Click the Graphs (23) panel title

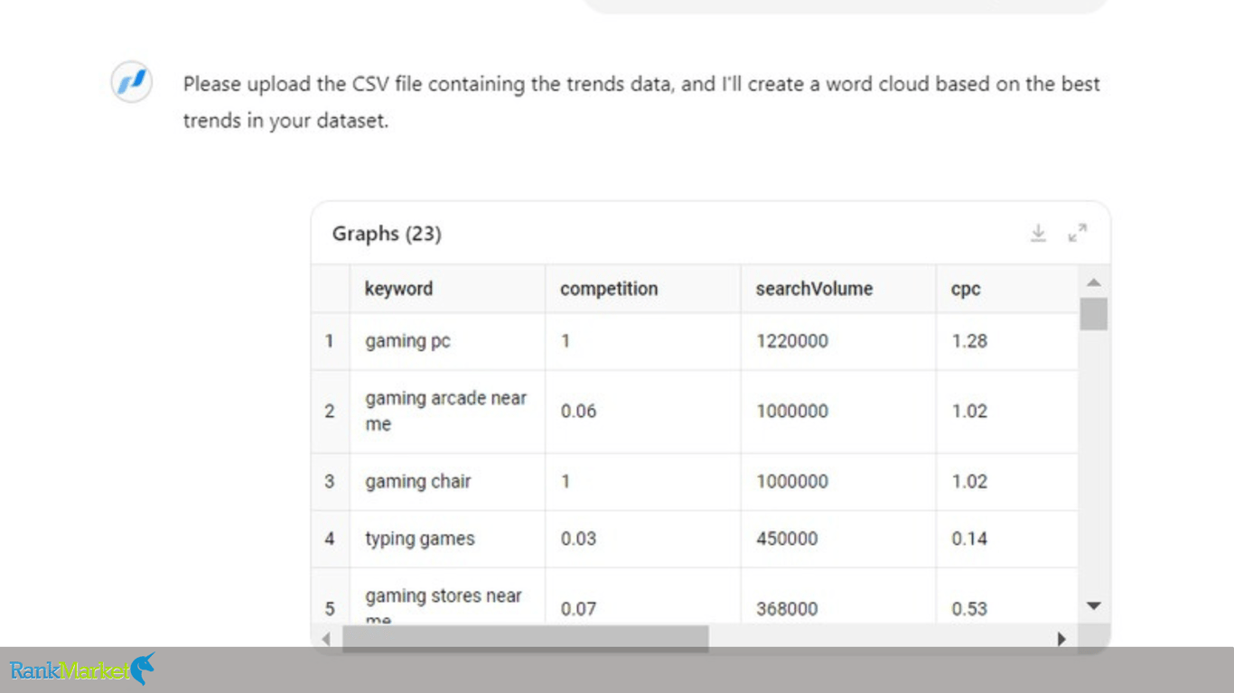[387, 234]
